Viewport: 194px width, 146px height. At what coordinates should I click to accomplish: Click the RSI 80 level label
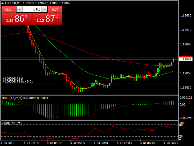181,125
